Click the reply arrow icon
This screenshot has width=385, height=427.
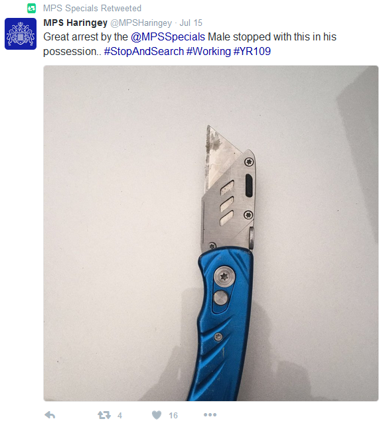[50, 415]
